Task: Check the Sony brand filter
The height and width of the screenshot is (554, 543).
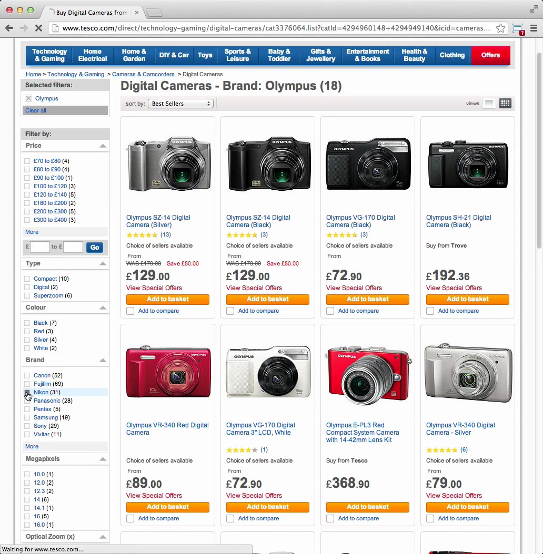Action: pos(27,426)
